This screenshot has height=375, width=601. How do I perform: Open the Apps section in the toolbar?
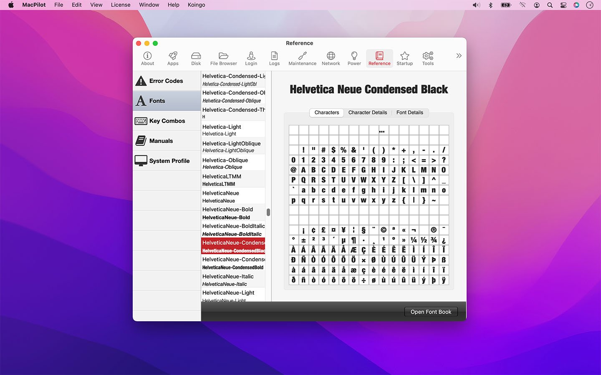(x=172, y=58)
